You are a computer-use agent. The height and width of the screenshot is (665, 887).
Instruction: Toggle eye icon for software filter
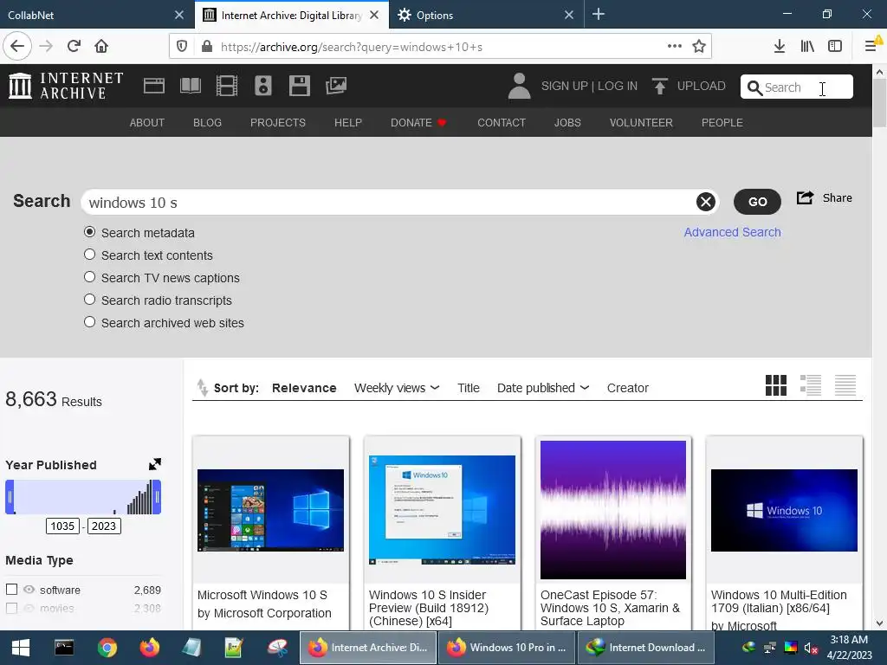coord(29,589)
